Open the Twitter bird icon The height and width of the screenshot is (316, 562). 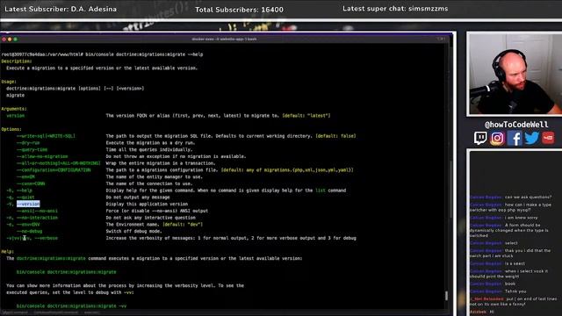(531, 138)
